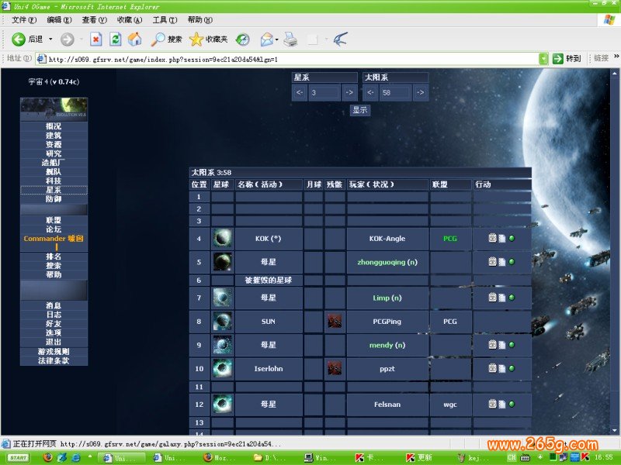Click the espionage icon in row 4
Viewport: 621px width, 465px height.
click(492, 239)
